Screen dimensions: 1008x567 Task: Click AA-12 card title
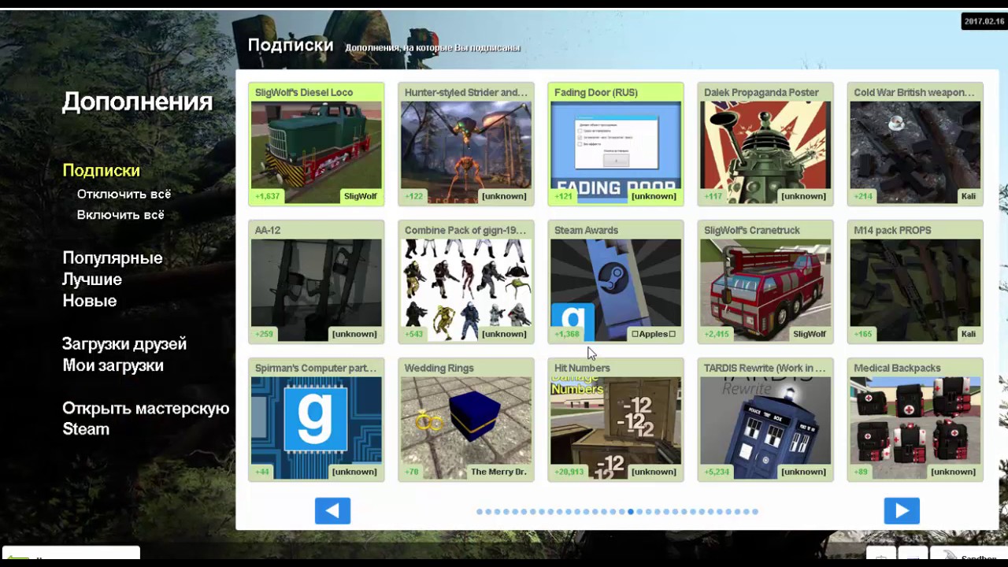tap(268, 230)
